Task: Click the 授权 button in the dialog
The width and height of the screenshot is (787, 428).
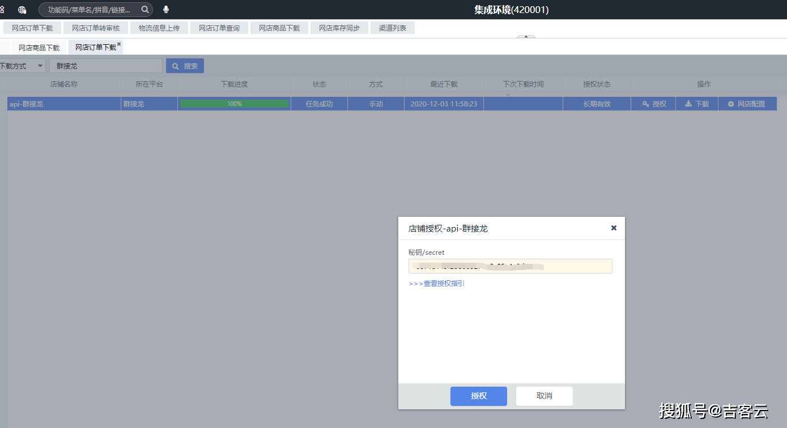Action: click(479, 396)
